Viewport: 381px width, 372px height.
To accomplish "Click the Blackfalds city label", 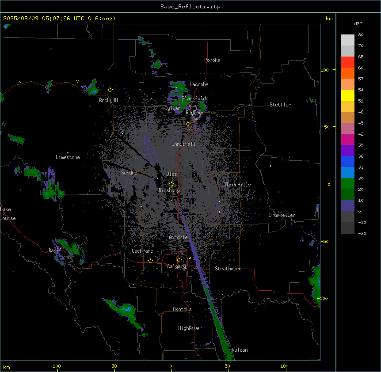I will tap(195, 99).
